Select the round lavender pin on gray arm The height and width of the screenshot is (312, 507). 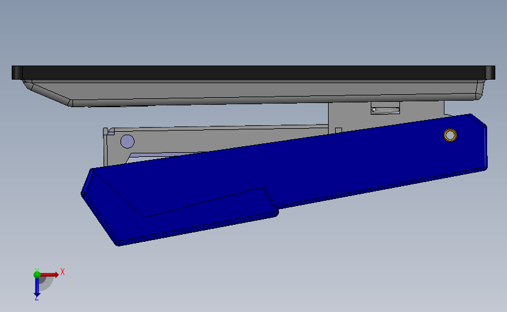tap(127, 142)
